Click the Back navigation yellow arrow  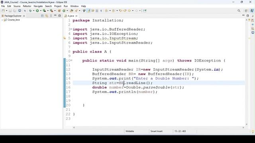click(x=129, y=11)
